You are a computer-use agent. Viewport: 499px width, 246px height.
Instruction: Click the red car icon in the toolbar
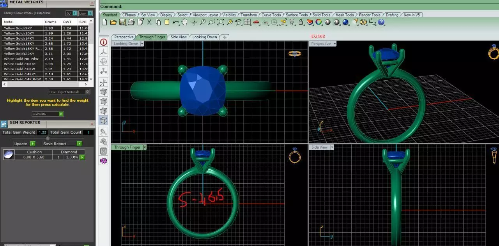[x=256, y=22]
